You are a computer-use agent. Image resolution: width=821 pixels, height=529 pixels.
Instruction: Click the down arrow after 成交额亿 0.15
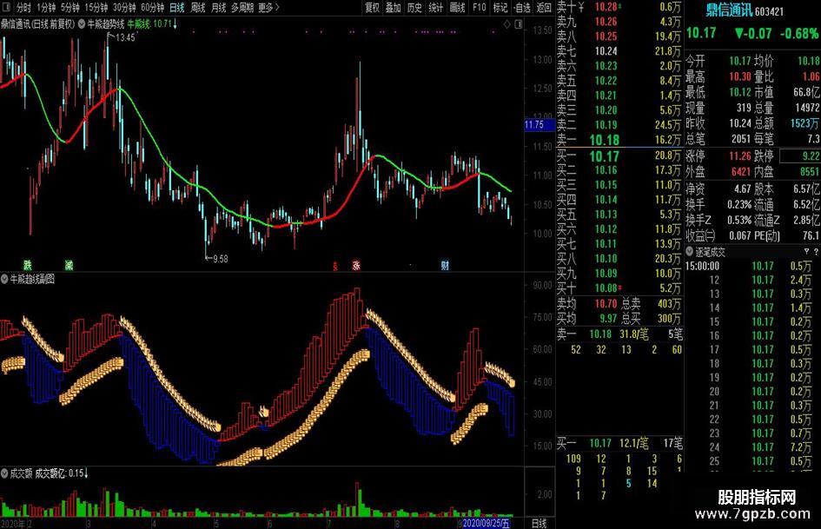coord(86,473)
